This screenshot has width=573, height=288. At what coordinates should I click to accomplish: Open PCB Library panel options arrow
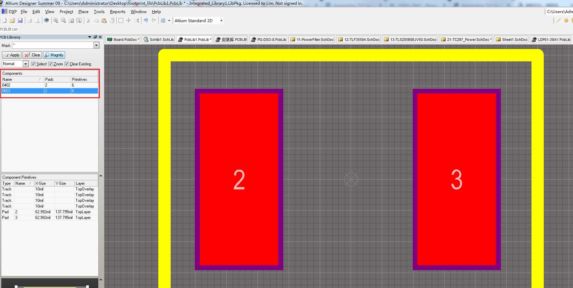pos(90,37)
